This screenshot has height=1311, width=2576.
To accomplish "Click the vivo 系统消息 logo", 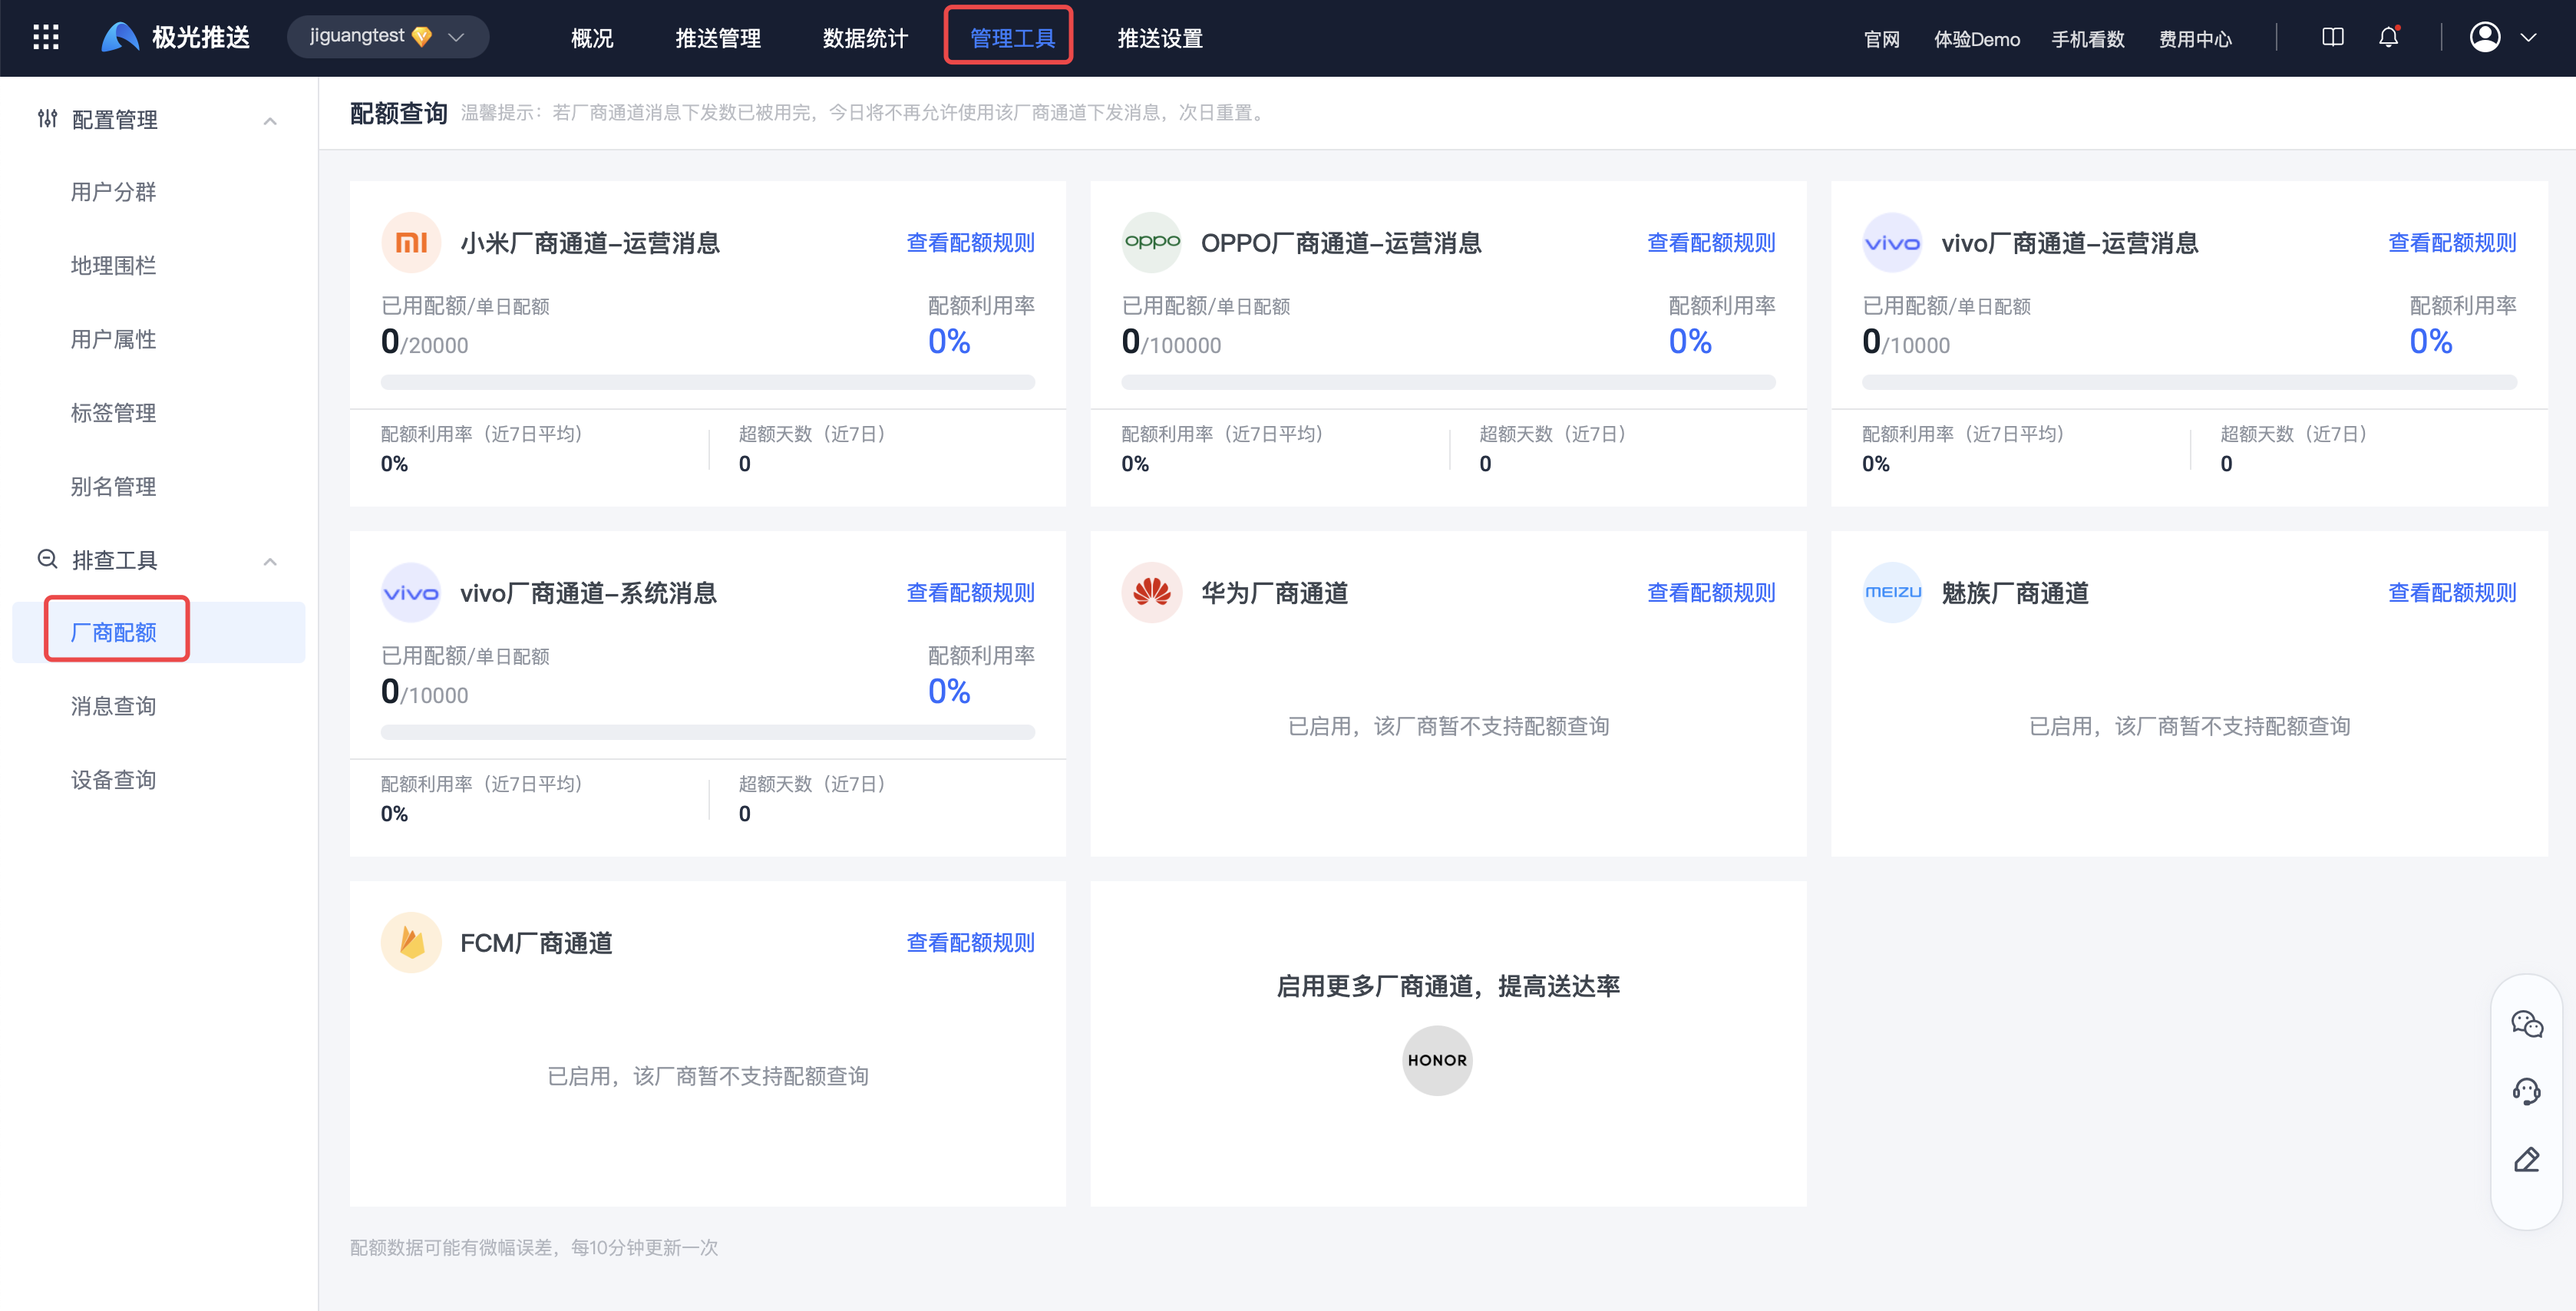I will click(411, 592).
